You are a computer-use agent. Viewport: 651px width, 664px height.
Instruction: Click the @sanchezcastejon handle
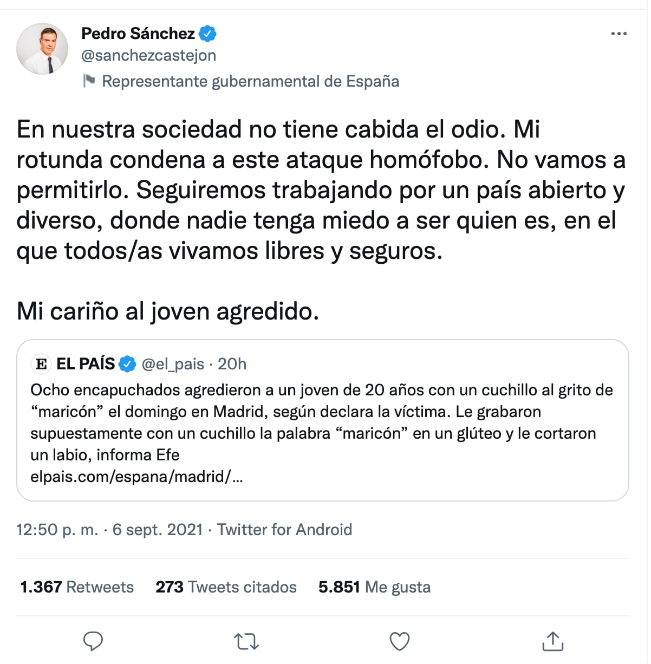click(148, 55)
